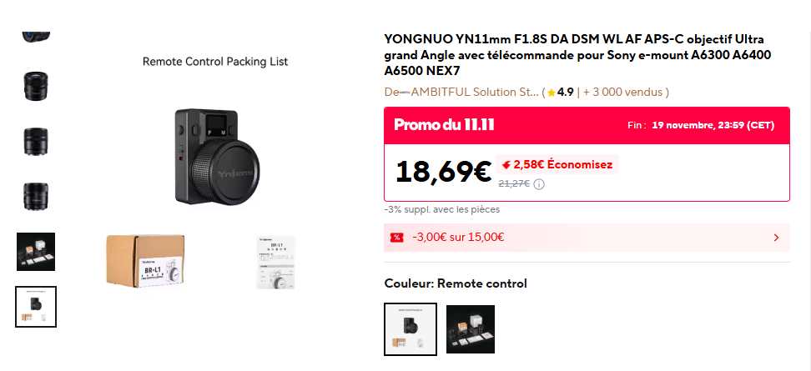View the third lens side-view thumbnail
The width and height of the screenshot is (811, 371).
36,196
